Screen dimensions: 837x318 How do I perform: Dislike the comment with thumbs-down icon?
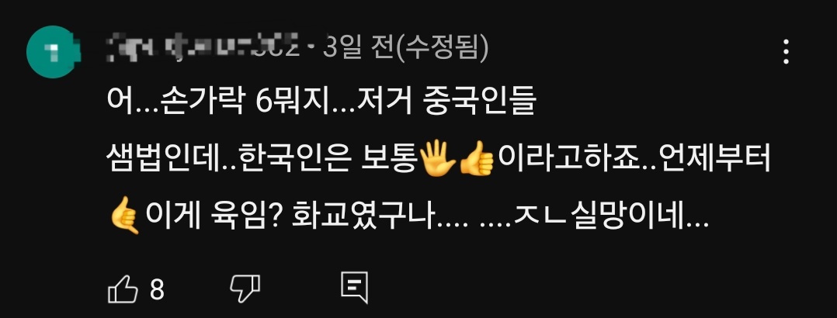(x=245, y=289)
